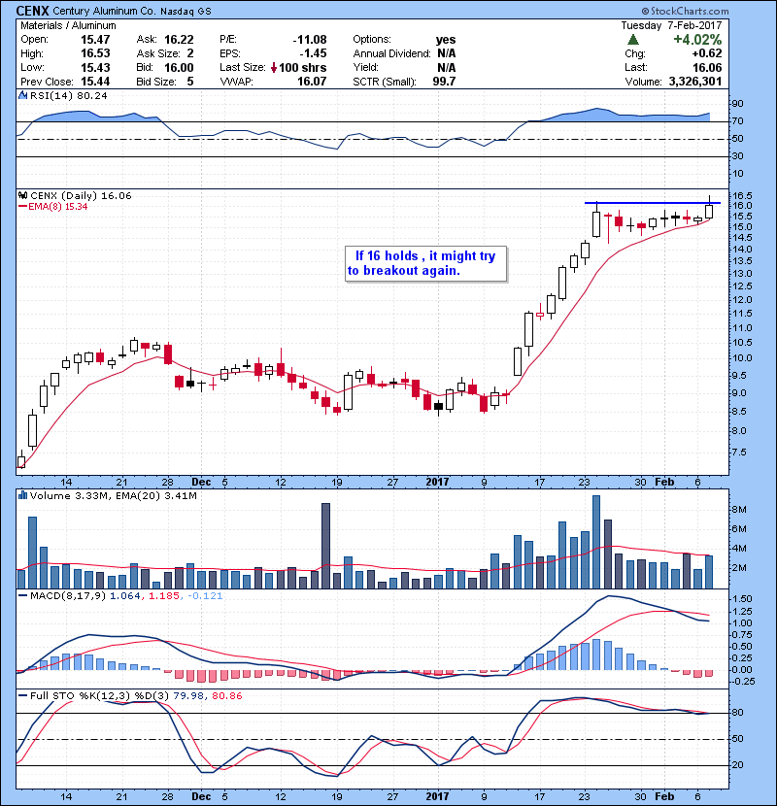Click the CENX (Daily) 16.06 chart label
This screenshot has height=806, width=777.
[x=81, y=195]
